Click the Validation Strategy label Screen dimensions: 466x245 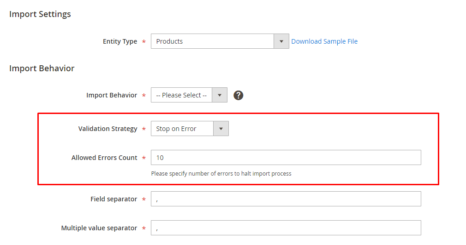pyautogui.click(x=108, y=129)
